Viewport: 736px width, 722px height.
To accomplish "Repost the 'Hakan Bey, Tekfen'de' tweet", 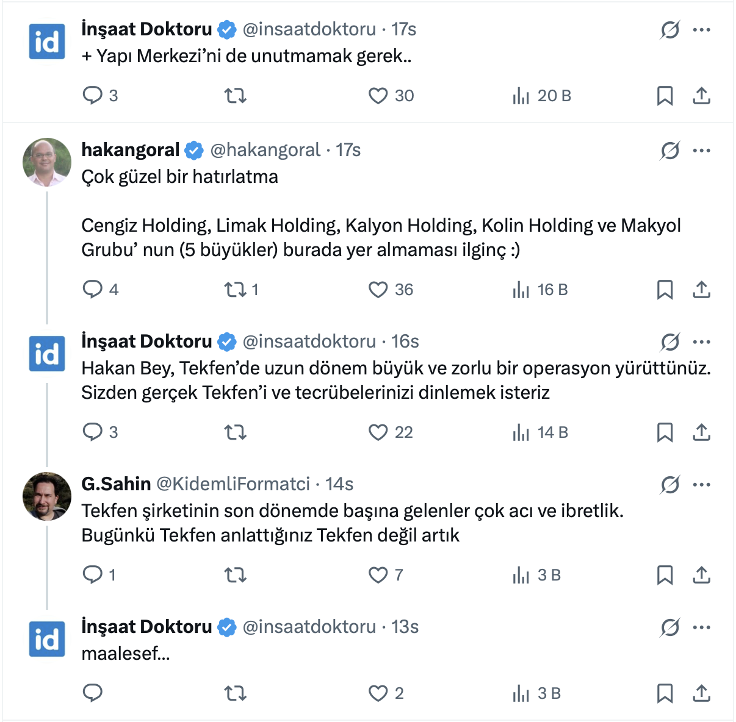I will pyautogui.click(x=236, y=432).
